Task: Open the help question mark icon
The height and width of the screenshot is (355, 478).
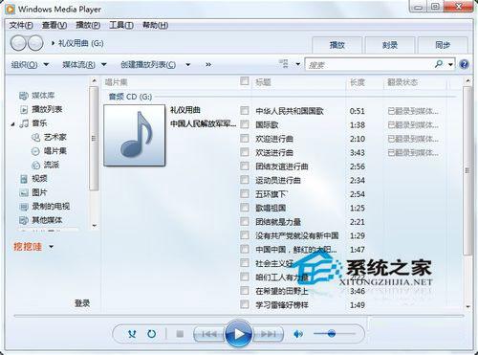Action: click(464, 64)
